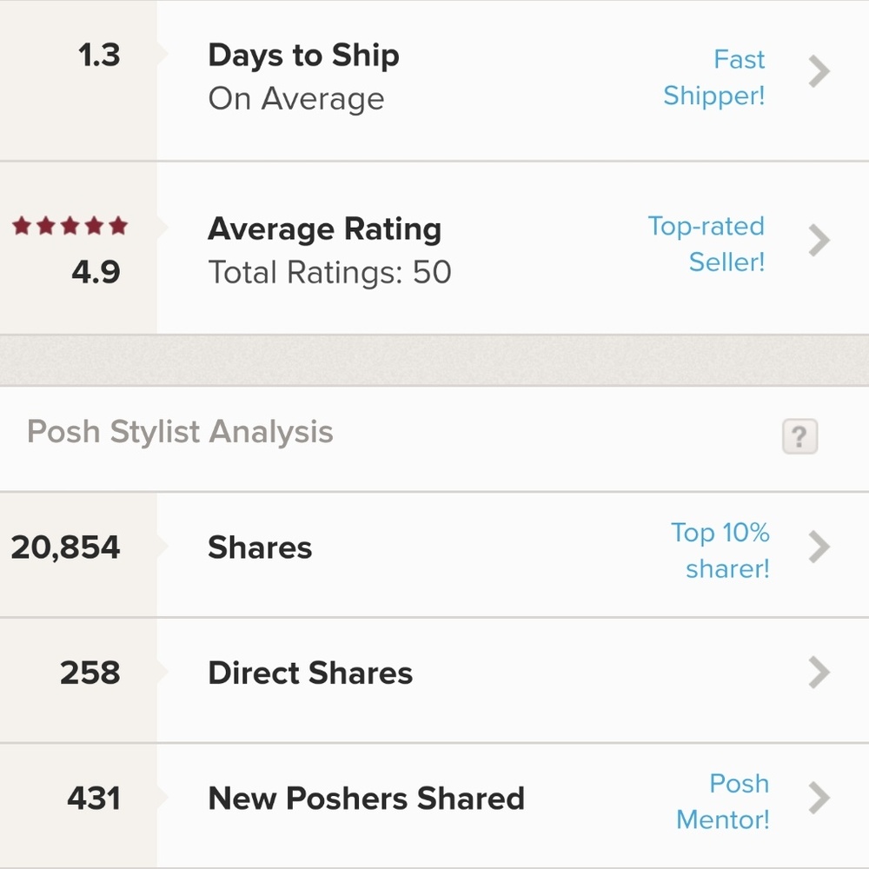Image resolution: width=869 pixels, height=869 pixels.
Task: Expand the Average Rating row chevron
Action: (x=818, y=240)
